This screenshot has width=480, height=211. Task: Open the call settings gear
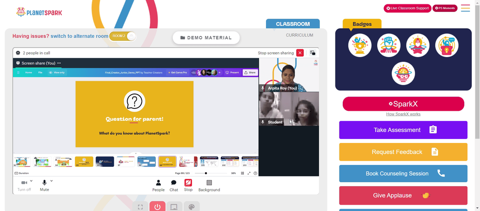click(18, 53)
